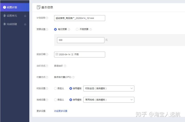The image size is (185, 122).
Task: Select the 每日预算 radio button
Action: (55, 29)
